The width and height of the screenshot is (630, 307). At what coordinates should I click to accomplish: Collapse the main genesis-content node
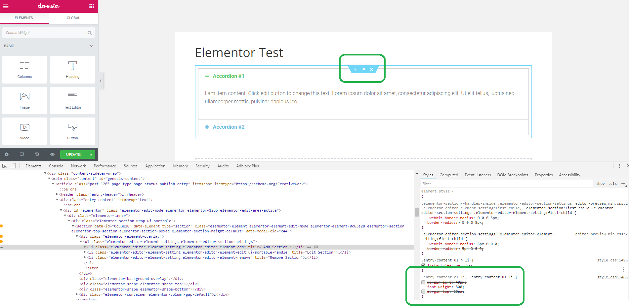pyautogui.click(x=49, y=179)
